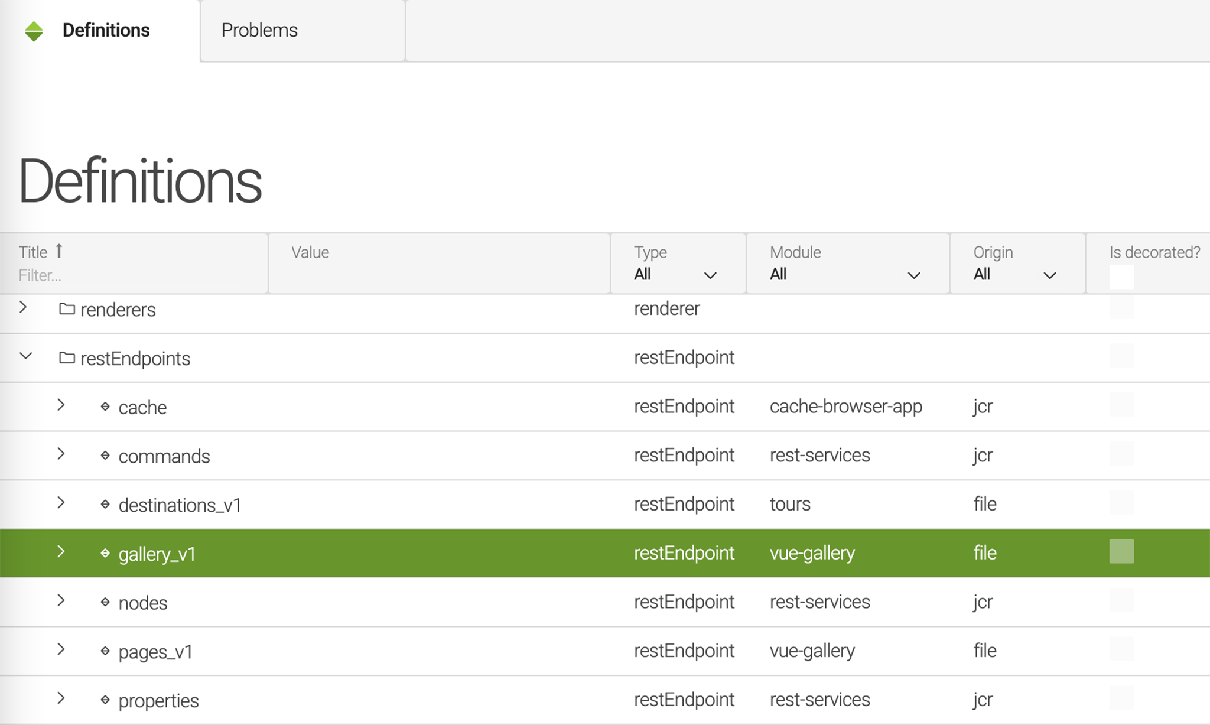Open the Type filter dropdown

pyautogui.click(x=675, y=275)
